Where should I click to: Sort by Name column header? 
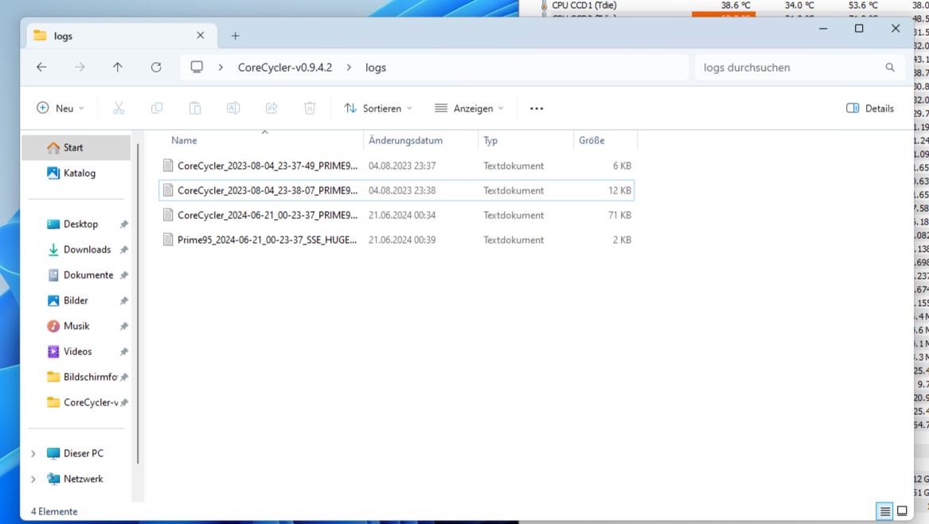pos(184,140)
